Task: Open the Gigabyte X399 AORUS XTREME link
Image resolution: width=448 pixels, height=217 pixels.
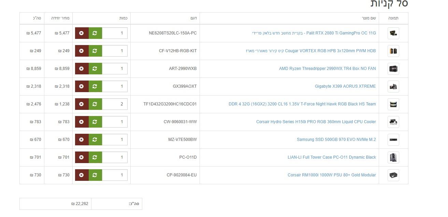Action: coord(345,86)
